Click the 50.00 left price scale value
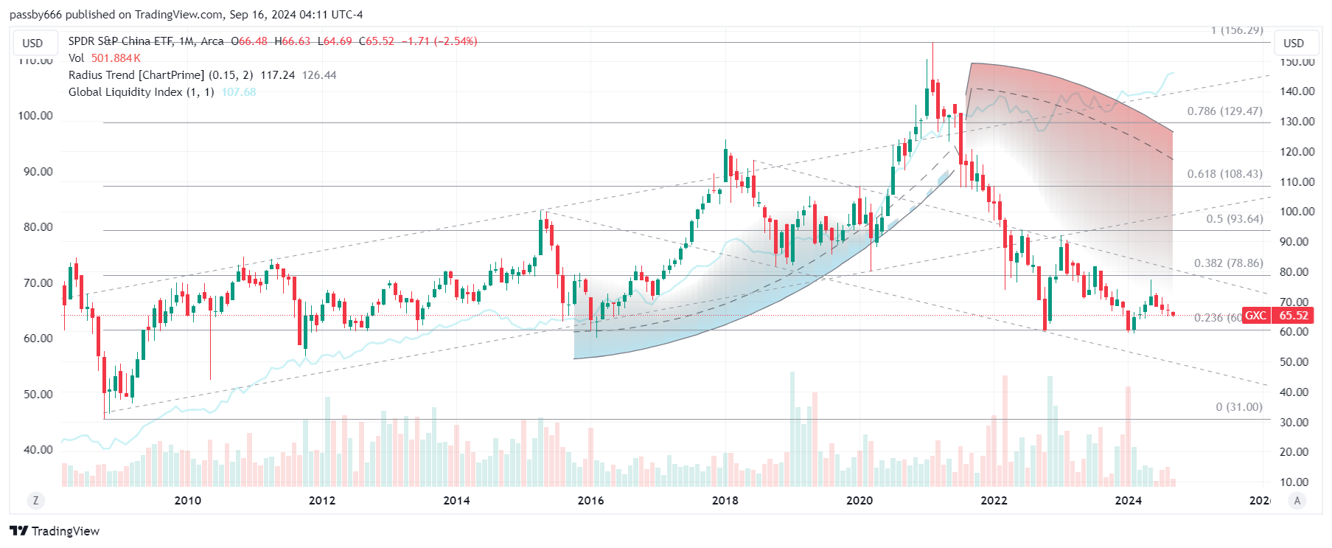The height and width of the screenshot is (548, 1332). click(38, 395)
